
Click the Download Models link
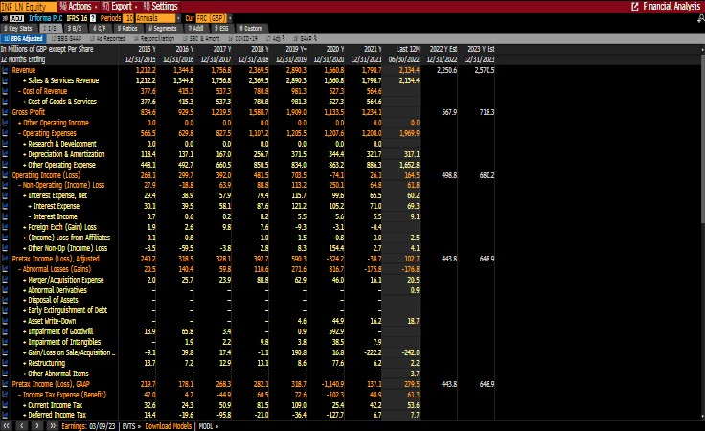[x=169, y=426]
